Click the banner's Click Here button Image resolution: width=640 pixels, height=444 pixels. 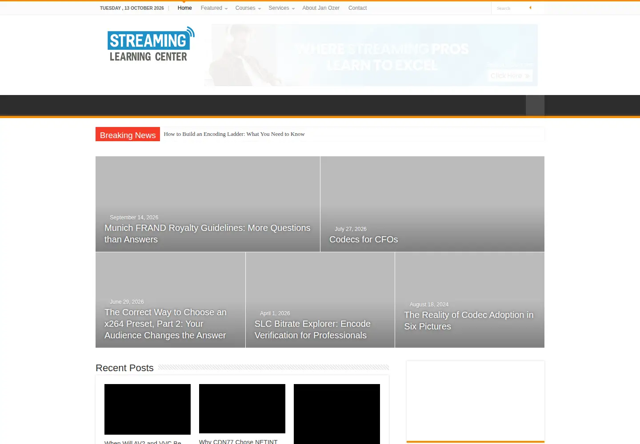(x=510, y=76)
